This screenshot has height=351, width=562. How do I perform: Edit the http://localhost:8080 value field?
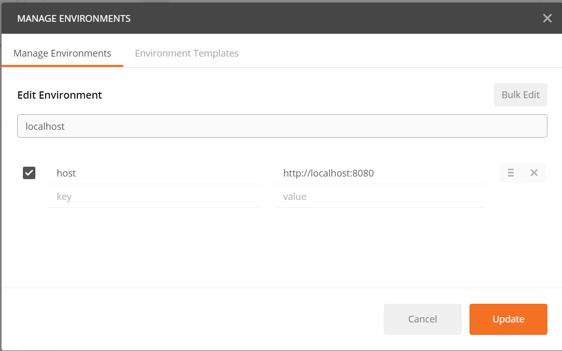coord(380,173)
